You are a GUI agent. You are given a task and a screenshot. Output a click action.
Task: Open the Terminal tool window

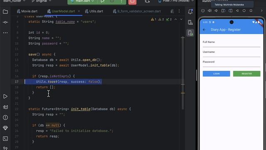tap(5, 139)
